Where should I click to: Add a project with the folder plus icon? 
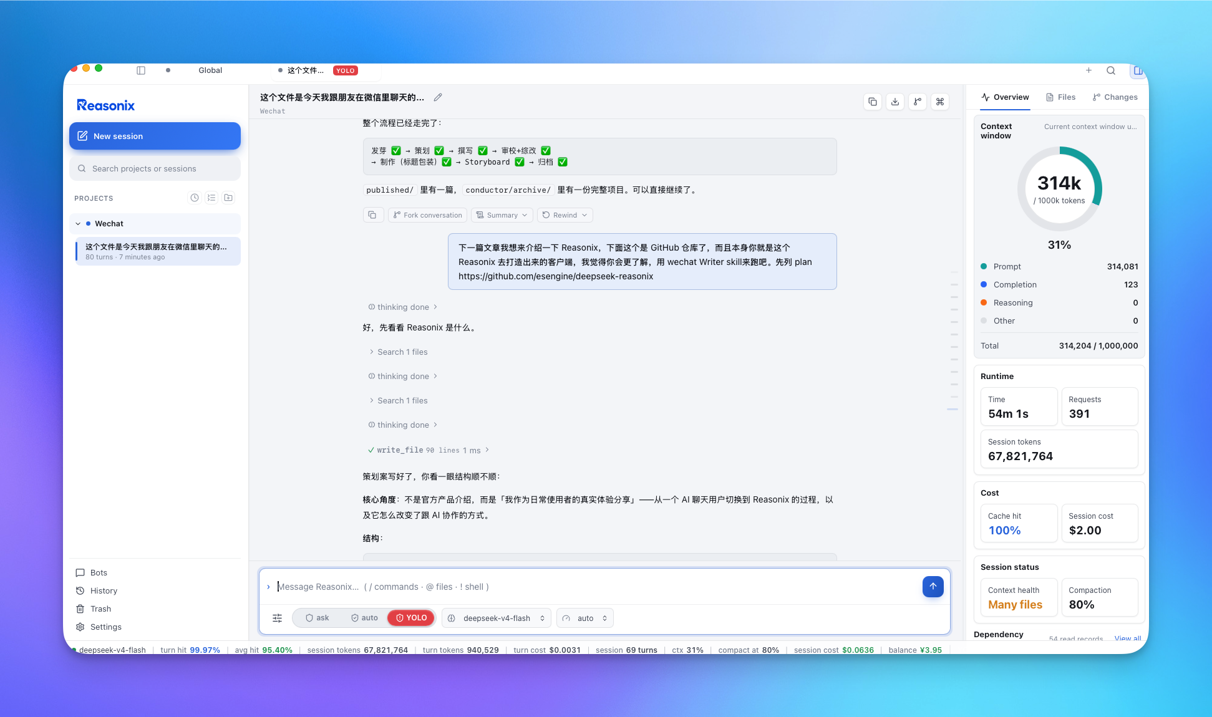click(228, 198)
